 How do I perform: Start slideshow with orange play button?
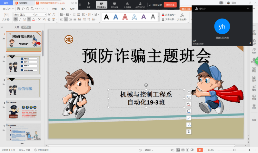pos(200,150)
